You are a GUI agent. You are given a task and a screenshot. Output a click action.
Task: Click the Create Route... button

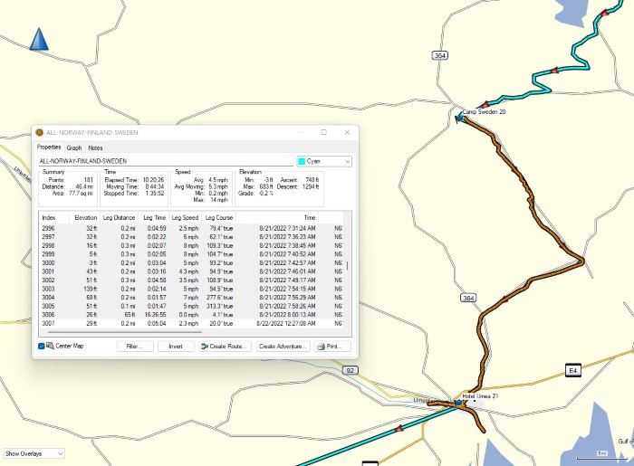226,346
